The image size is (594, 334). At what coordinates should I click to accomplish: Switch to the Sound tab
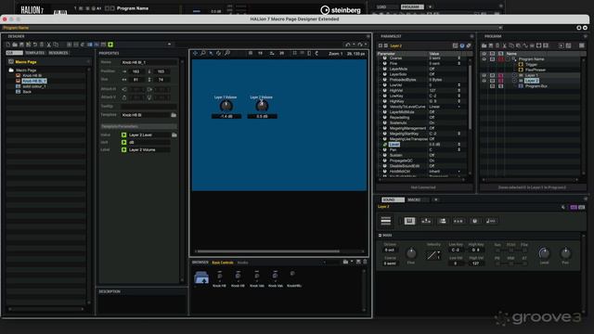click(393, 199)
